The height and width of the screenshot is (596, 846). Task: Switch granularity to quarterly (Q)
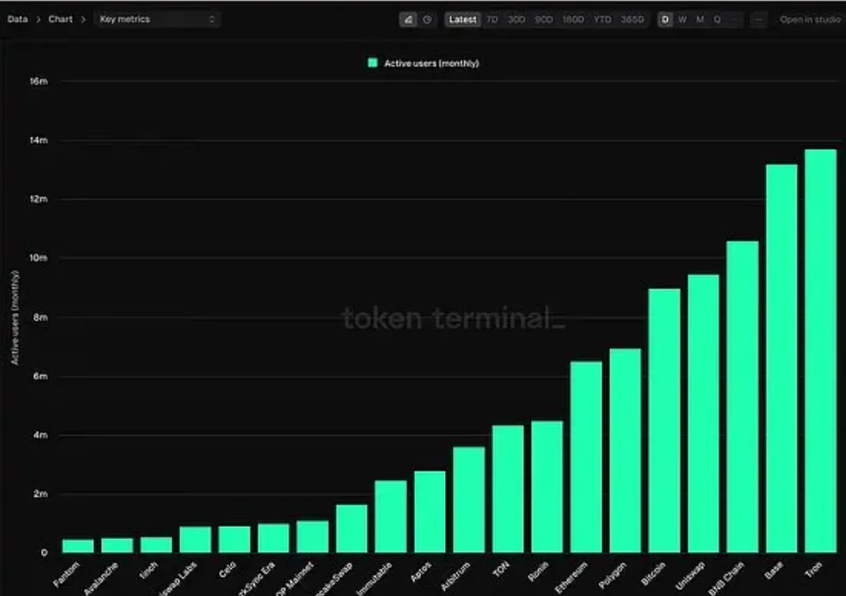[x=717, y=20]
